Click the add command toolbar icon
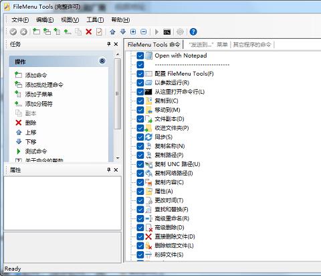 36,31
